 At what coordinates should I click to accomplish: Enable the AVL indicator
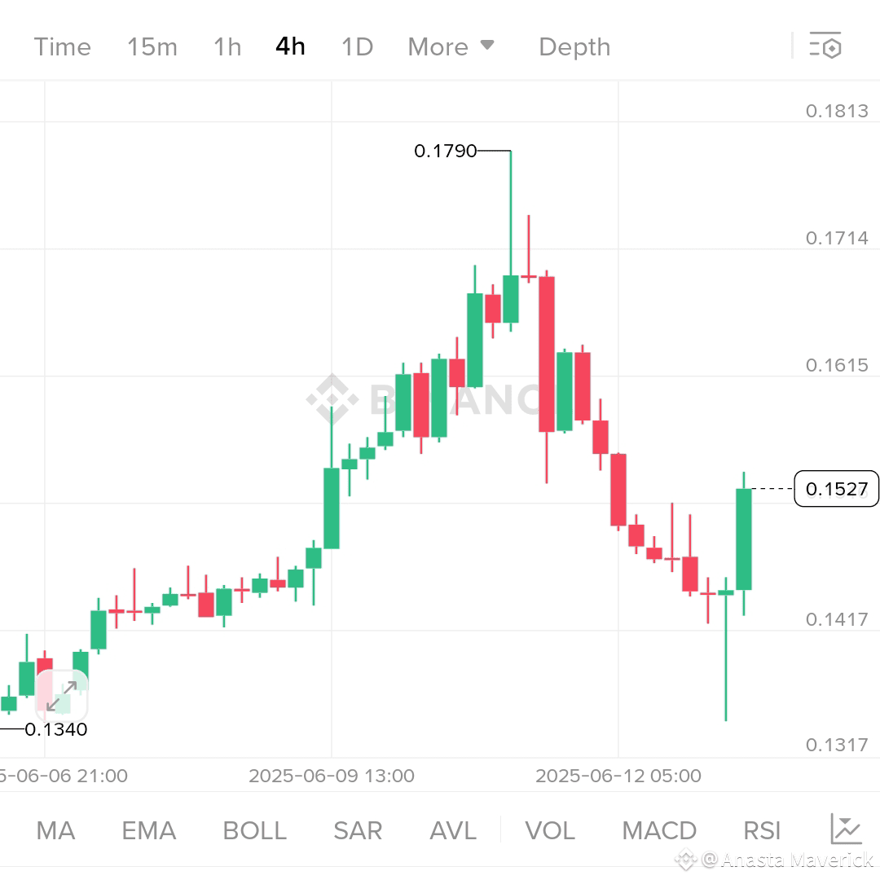point(452,830)
